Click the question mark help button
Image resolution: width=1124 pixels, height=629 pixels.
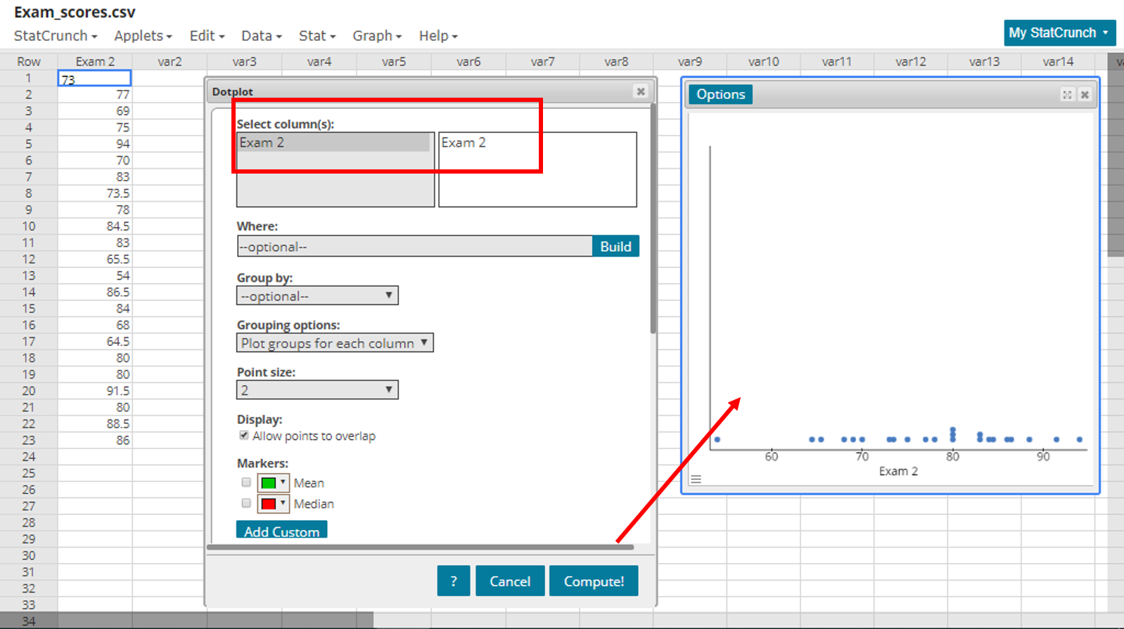pos(453,581)
